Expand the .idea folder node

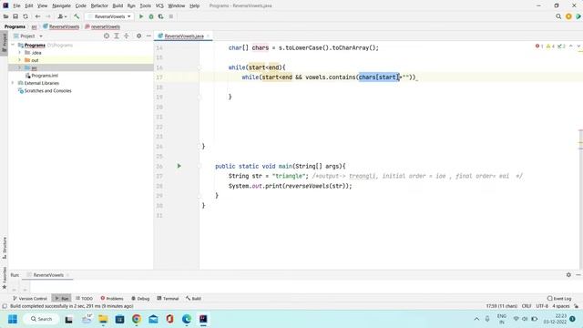[x=20, y=53]
